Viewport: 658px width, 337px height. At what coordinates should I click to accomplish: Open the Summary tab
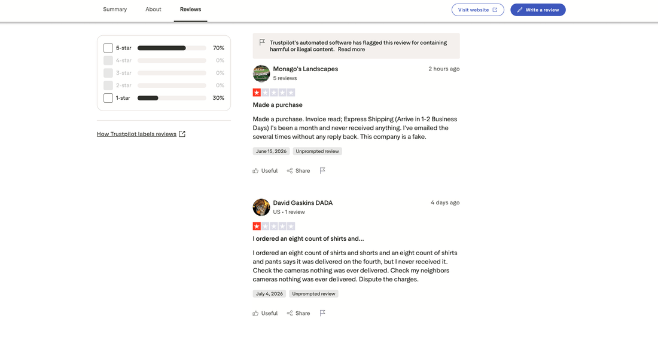(x=115, y=9)
